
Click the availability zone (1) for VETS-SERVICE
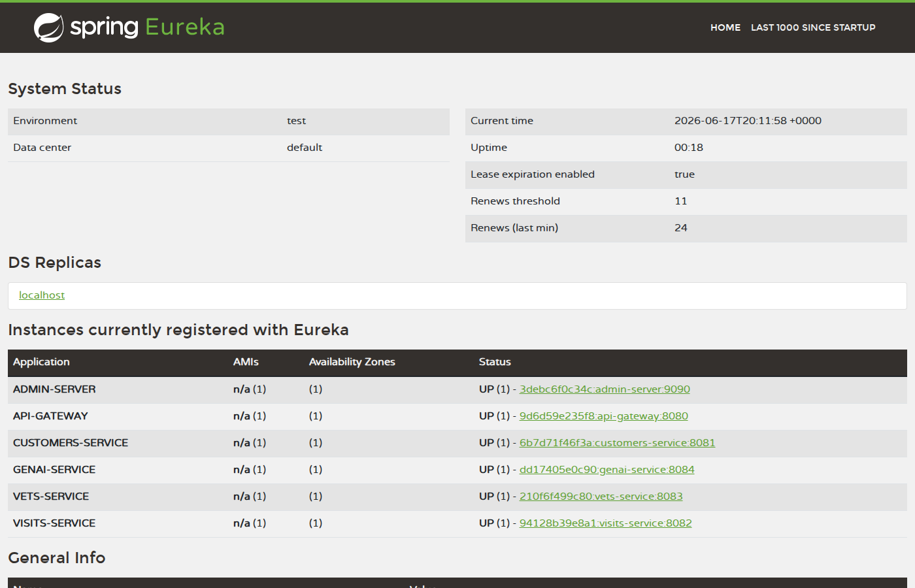coord(316,497)
